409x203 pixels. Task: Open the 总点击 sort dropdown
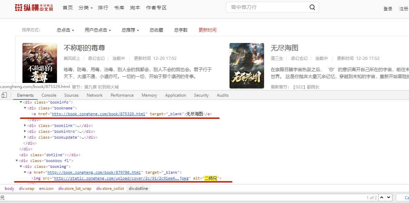(x=66, y=30)
